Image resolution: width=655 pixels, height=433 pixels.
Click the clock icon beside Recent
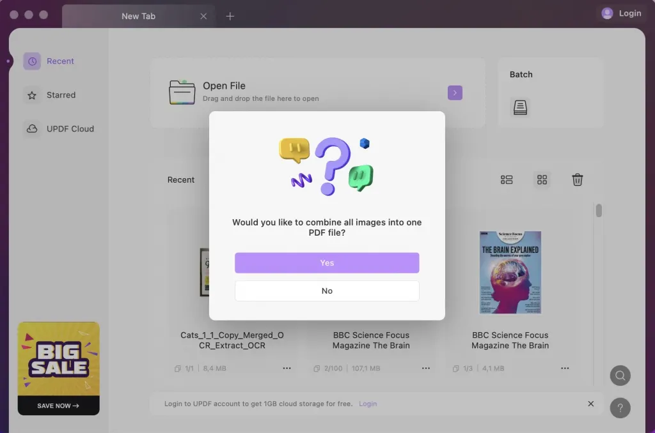[x=32, y=61]
